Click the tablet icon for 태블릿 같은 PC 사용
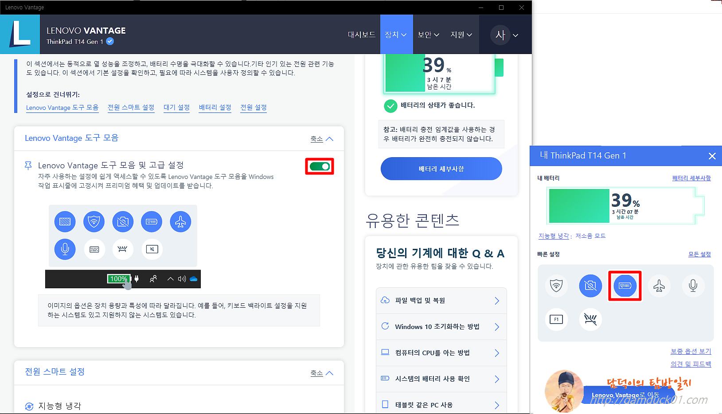The width and height of the screenshot is (722, 414). pos(385,404)
